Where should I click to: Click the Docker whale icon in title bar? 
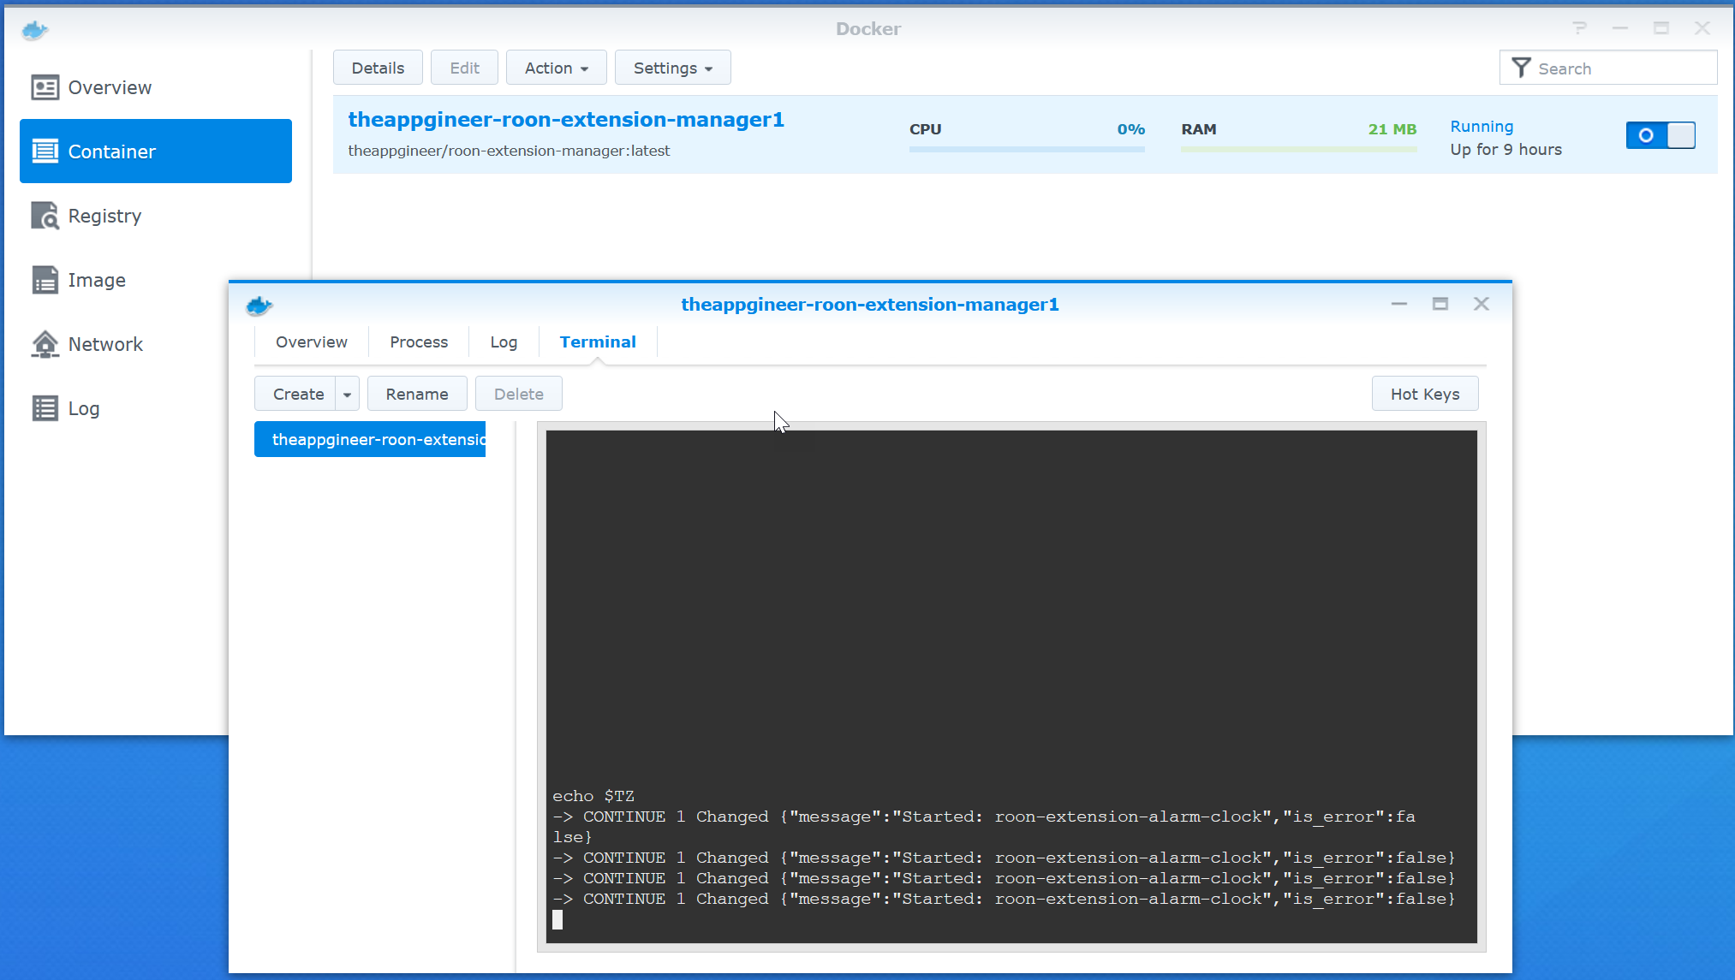click(34, 31)
